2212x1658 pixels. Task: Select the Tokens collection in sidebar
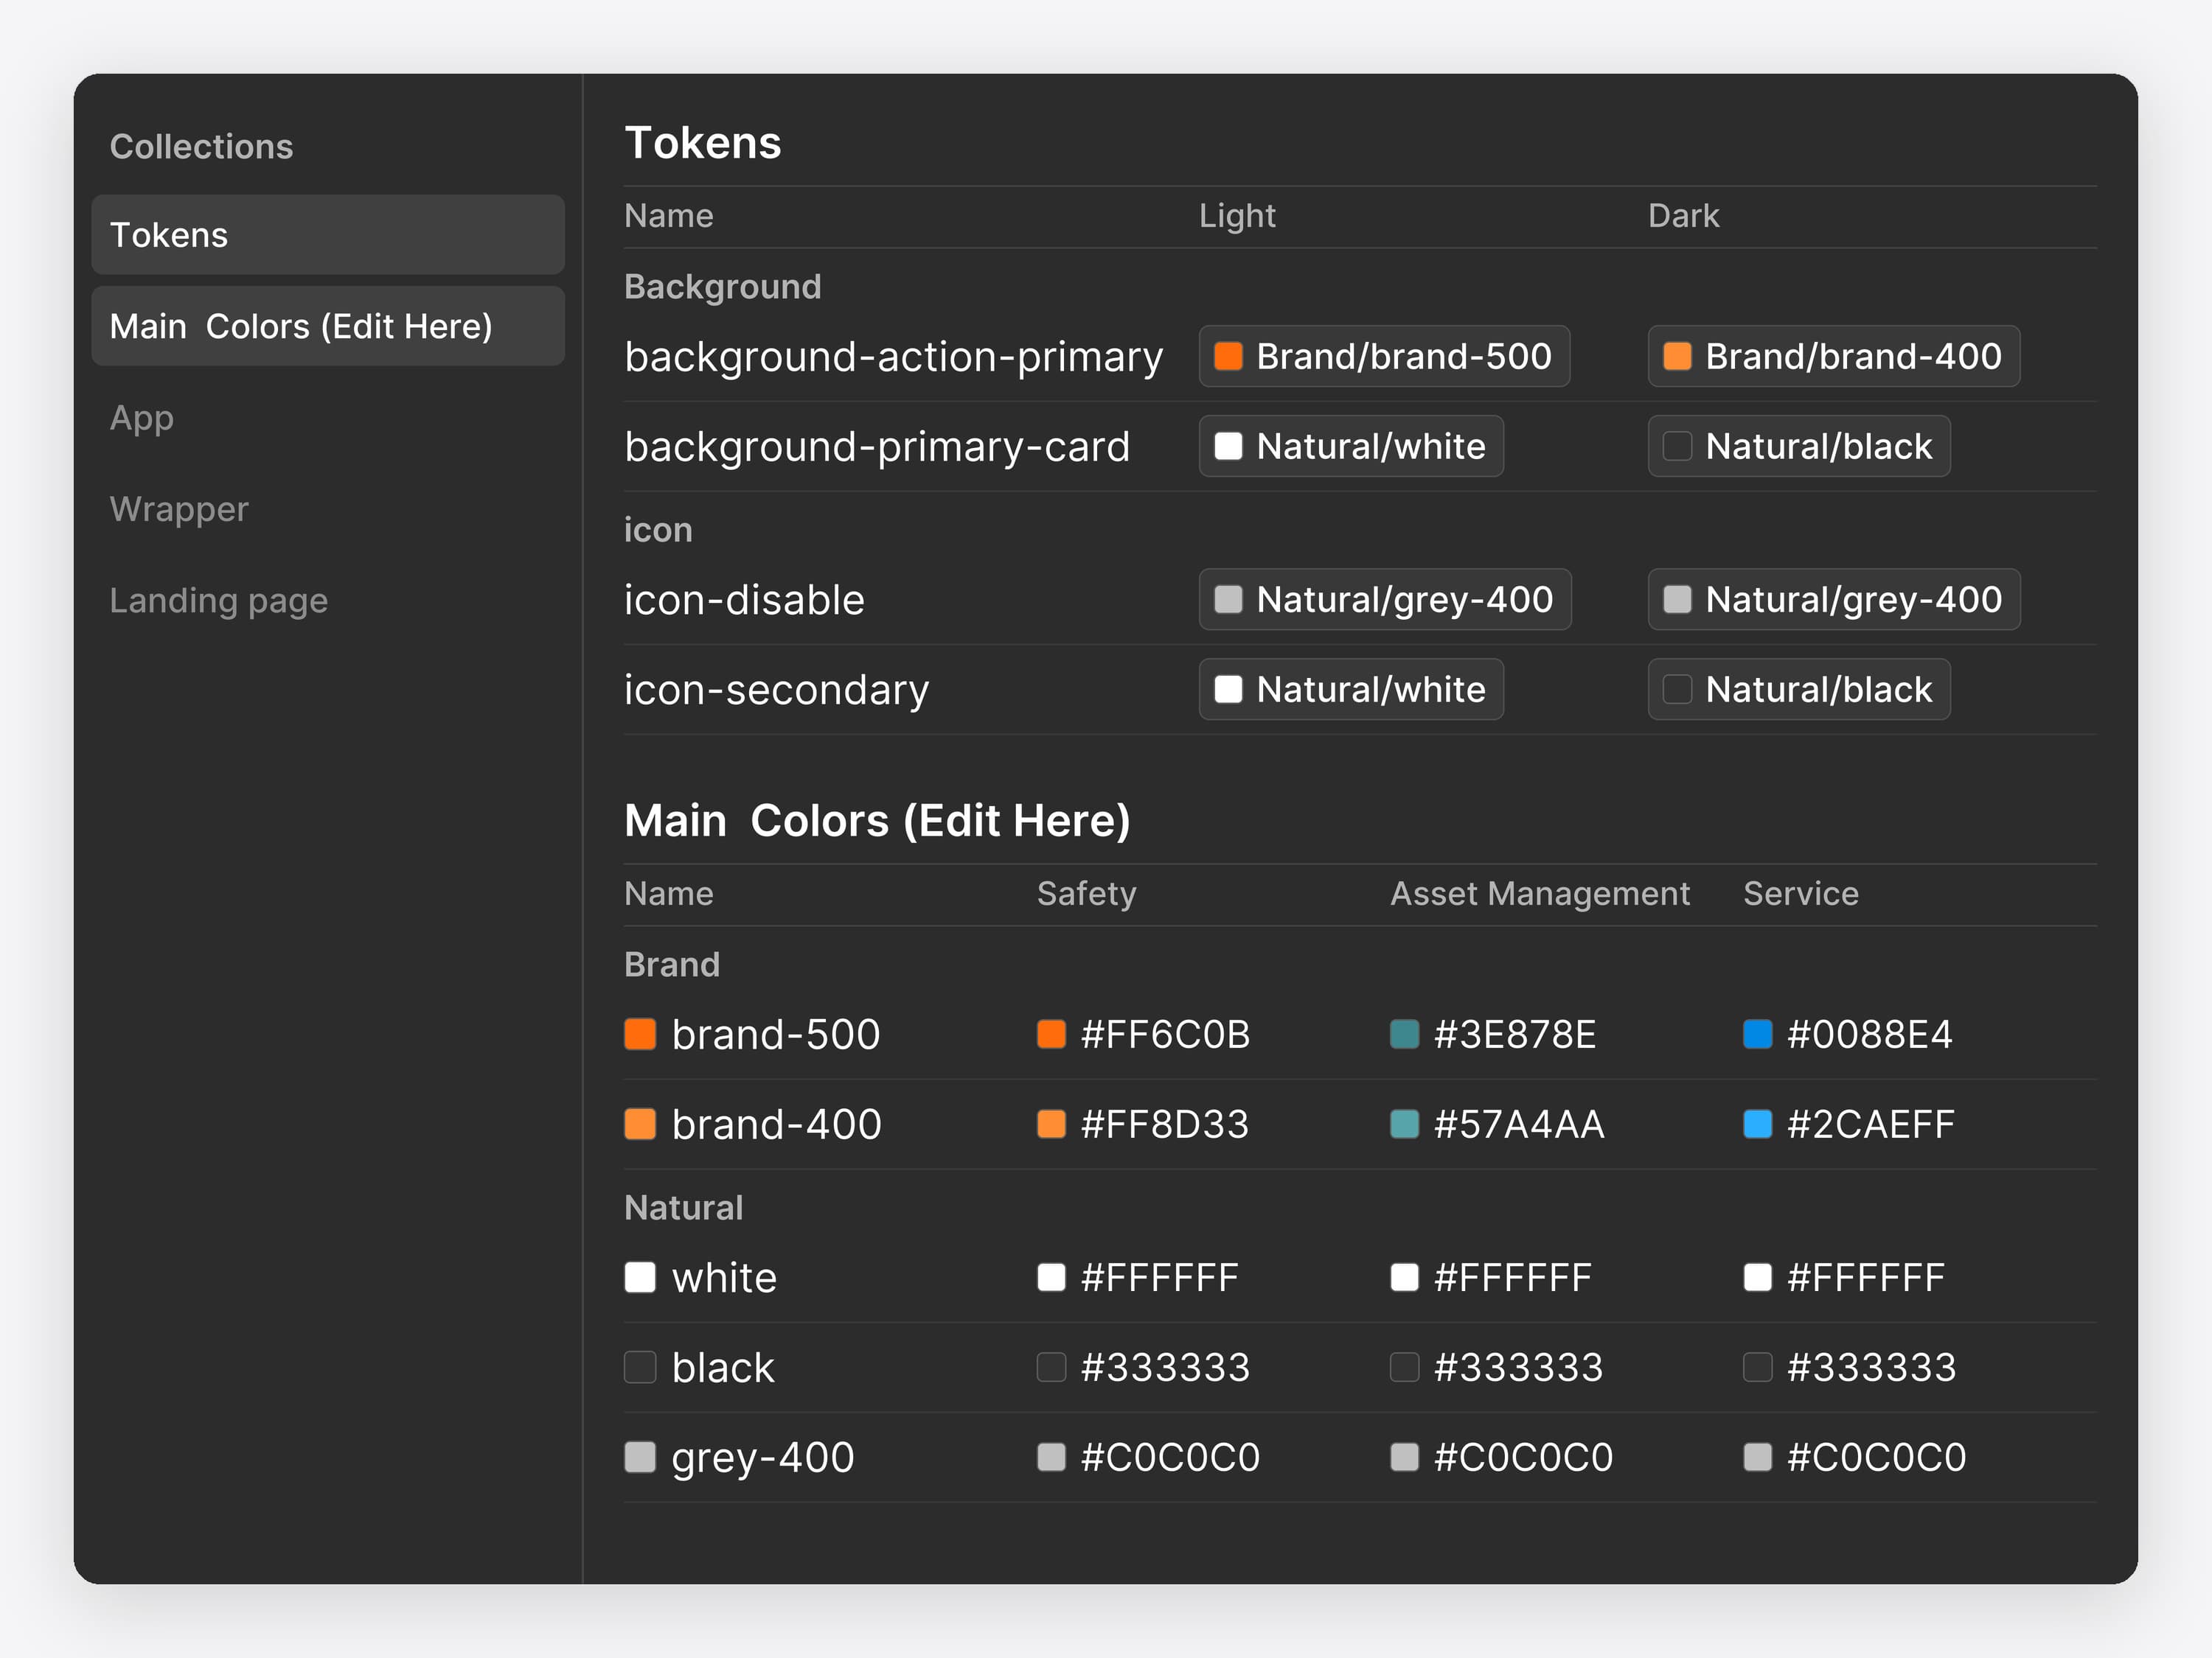tap(328, 235)
